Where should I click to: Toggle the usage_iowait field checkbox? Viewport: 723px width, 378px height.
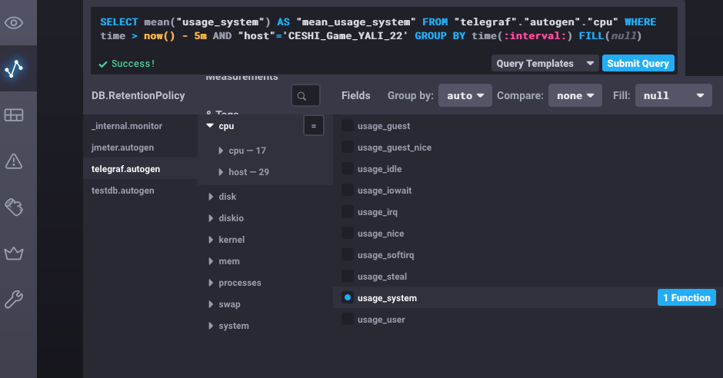point(347,190)
